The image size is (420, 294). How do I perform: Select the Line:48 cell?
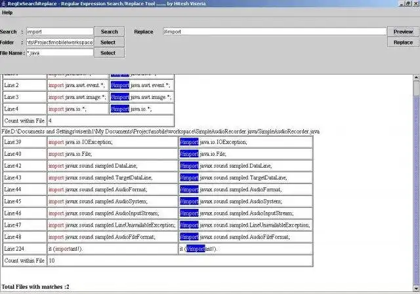point(25,237)
